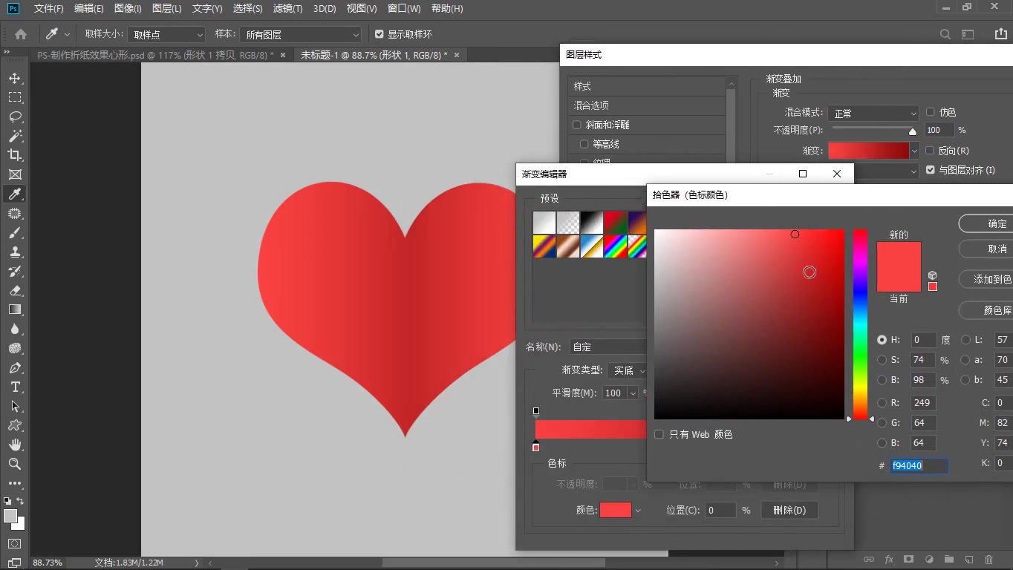
Task: Click the new group folder icon
Action: pyautogui.click(x=948, y=559)
